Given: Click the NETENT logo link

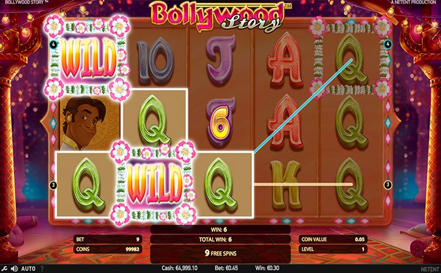Looking at the screenshot, I should (x=430, y=269).
